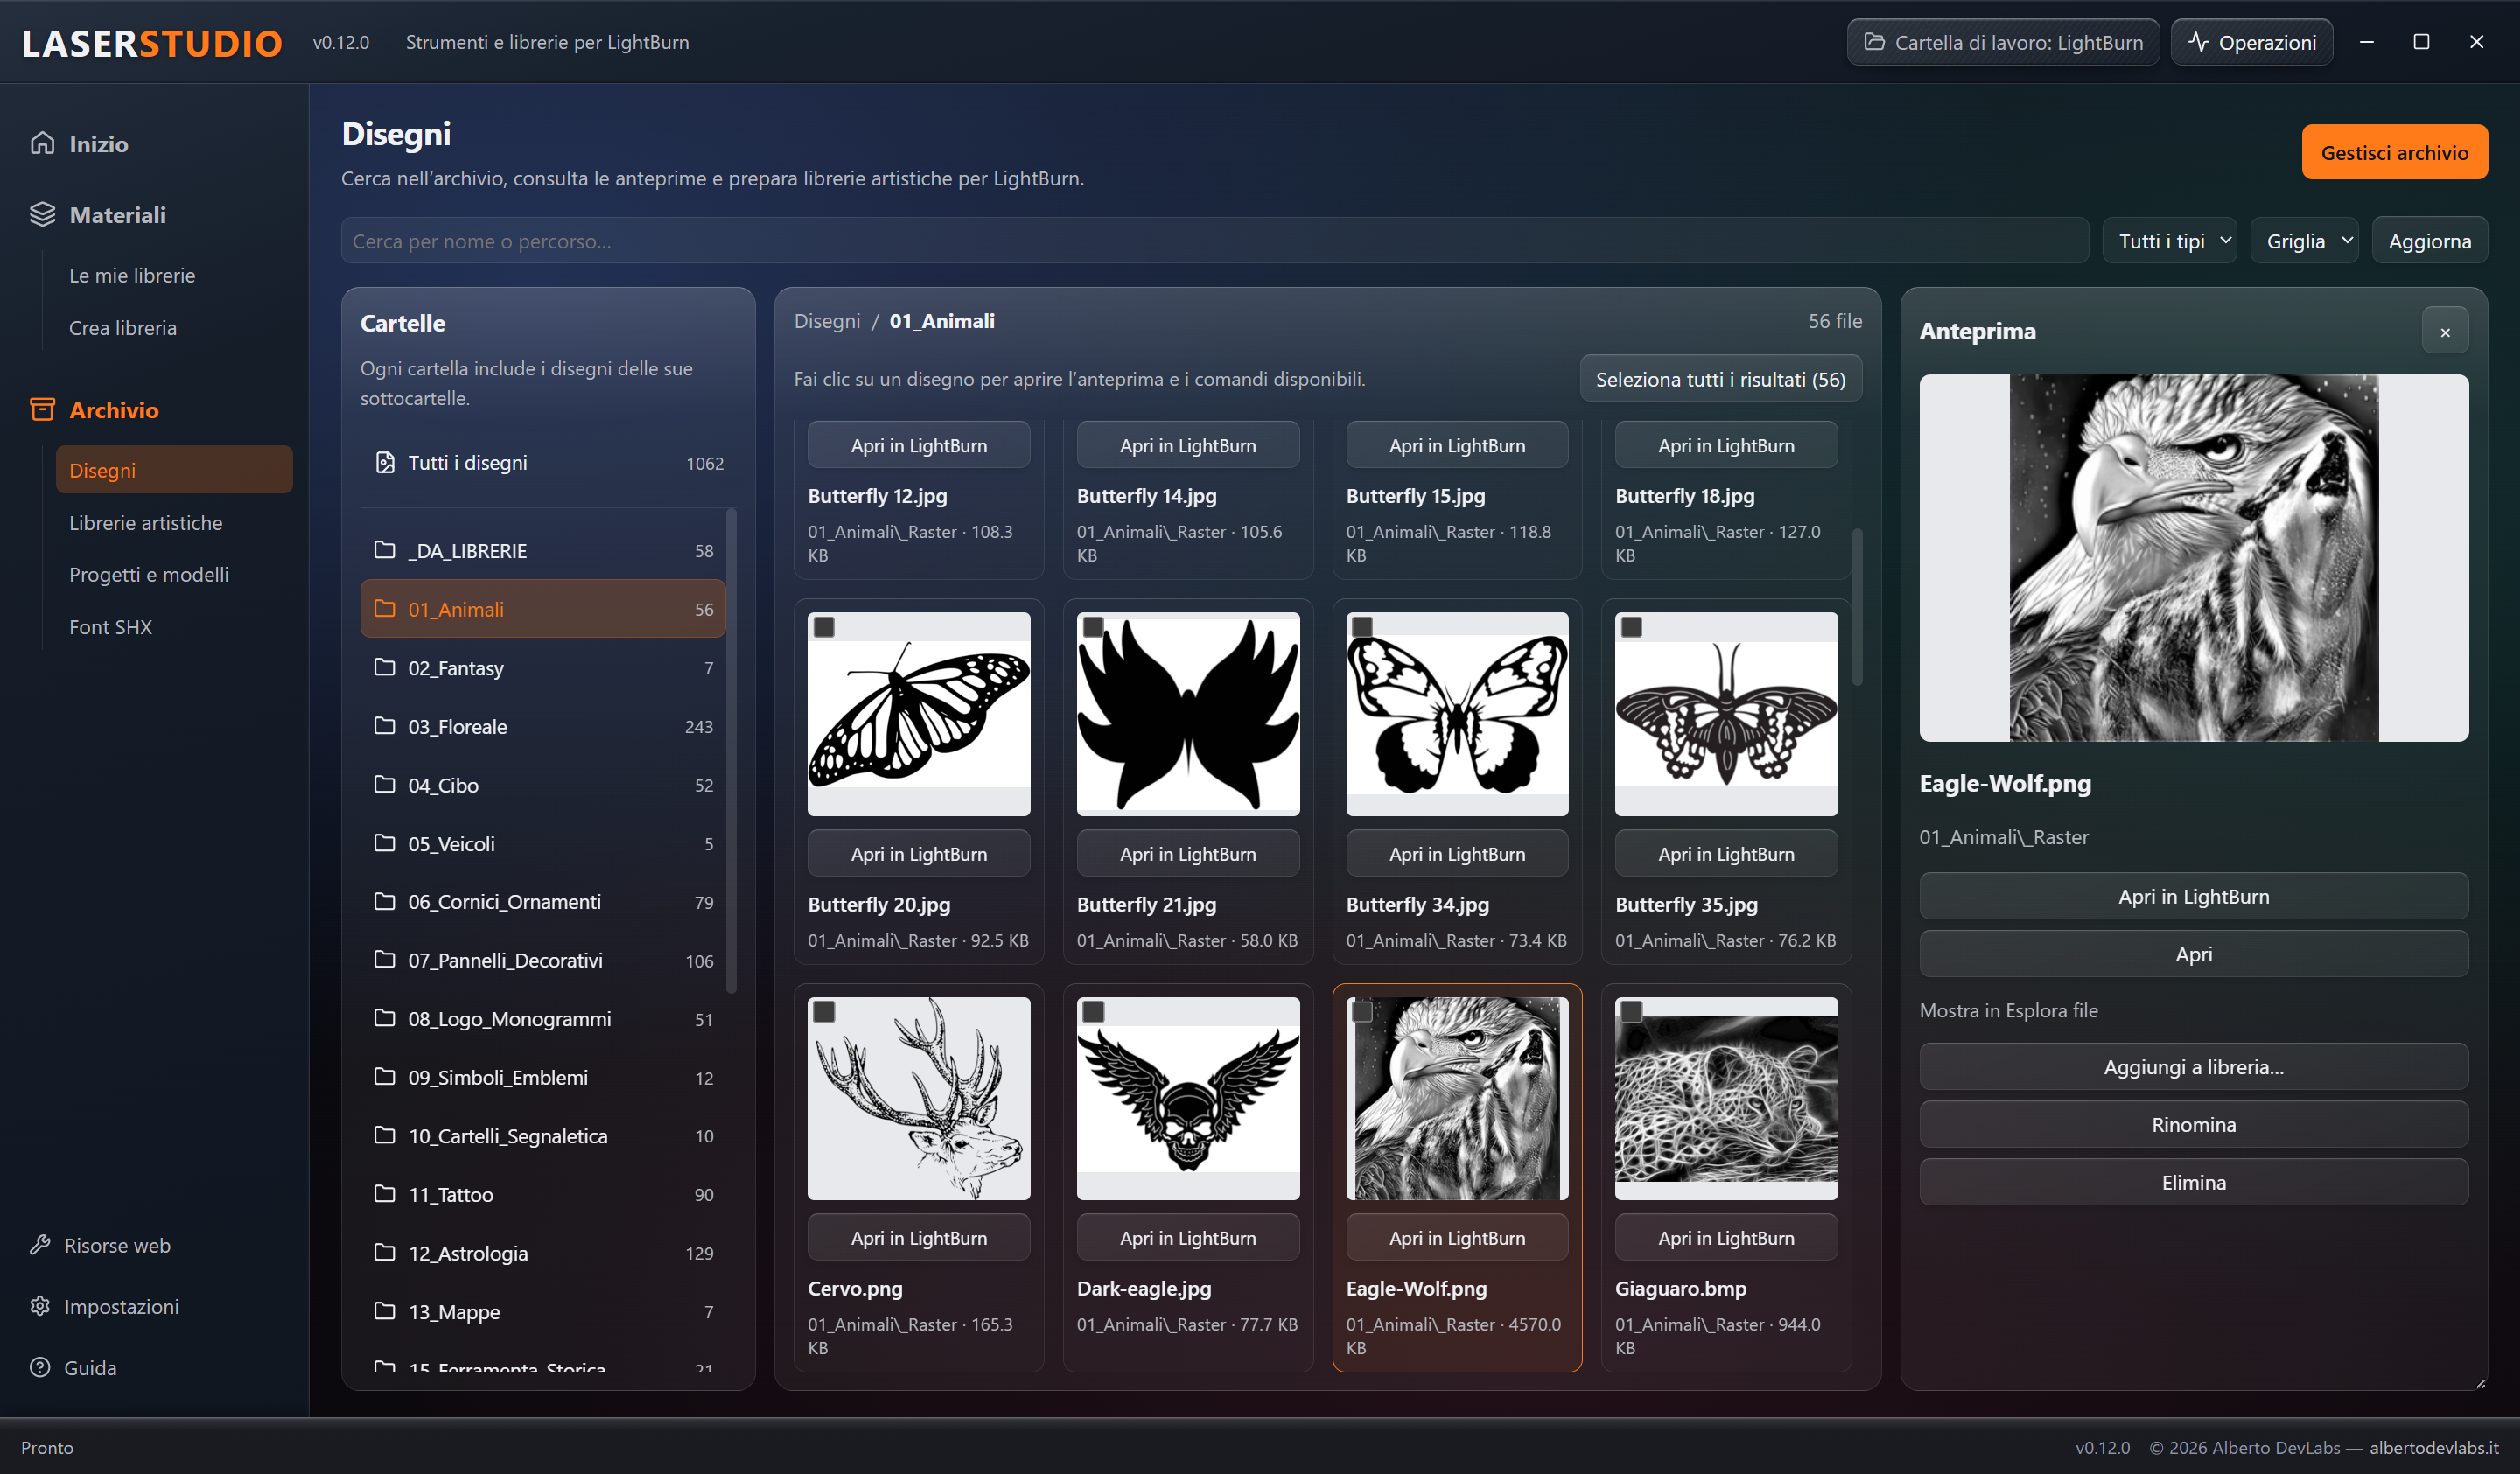Expand the Griglia view dropdown

(x=2304, y=241)
